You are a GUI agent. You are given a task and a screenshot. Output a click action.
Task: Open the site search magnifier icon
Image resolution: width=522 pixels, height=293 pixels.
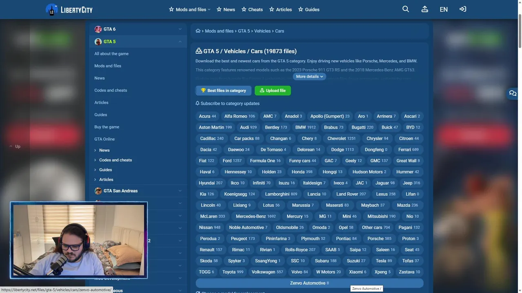pos(405,9)
